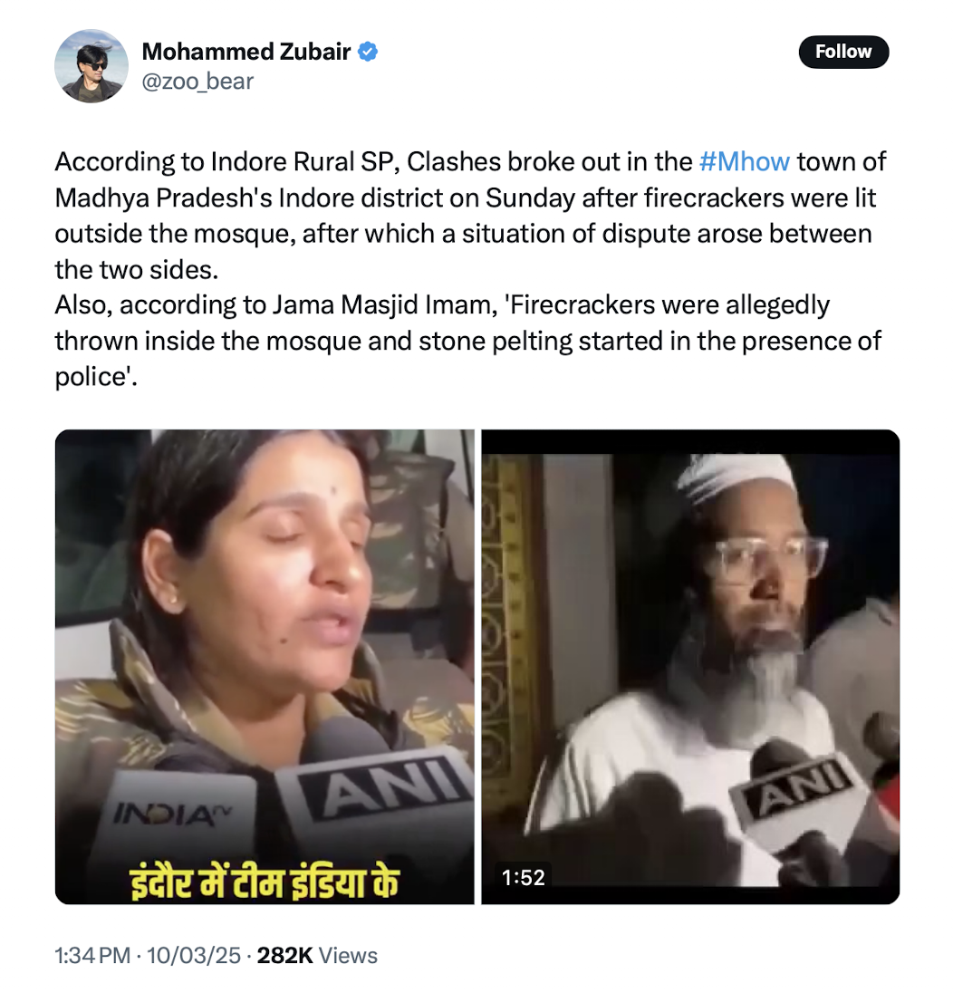The width and height of the screenshot is (953, 993).
Task: Open Mohammed Zubair's profile avatar
Action: tap(91, 66)
